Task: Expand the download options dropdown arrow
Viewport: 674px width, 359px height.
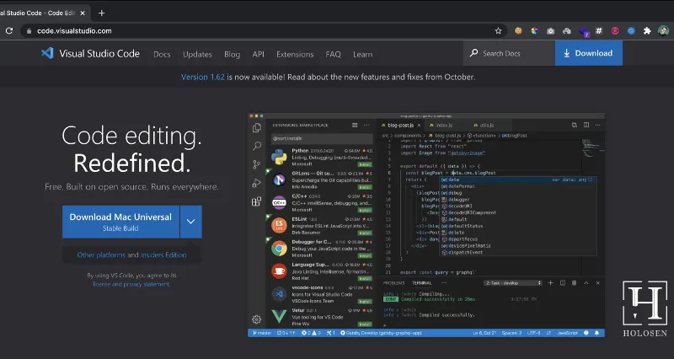Action: [x=191, y=222]
